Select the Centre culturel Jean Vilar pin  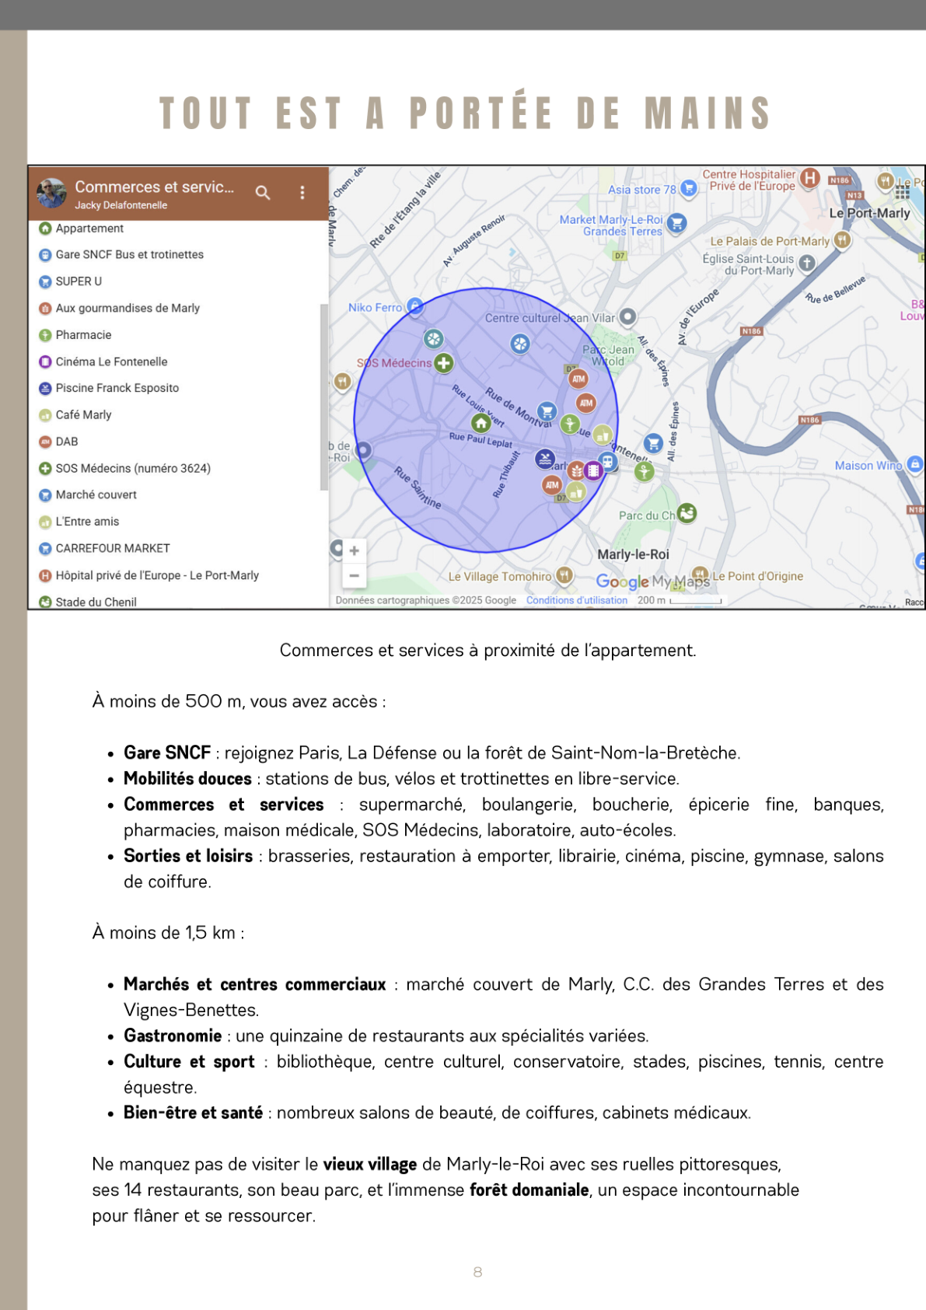click(x=627, y=317)
